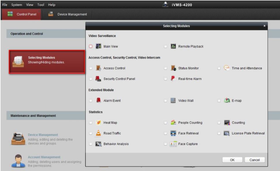Viewport: 280px width, 171px height.
Task: Click the Real-time Alarm icon
Action: click(173, 79)
